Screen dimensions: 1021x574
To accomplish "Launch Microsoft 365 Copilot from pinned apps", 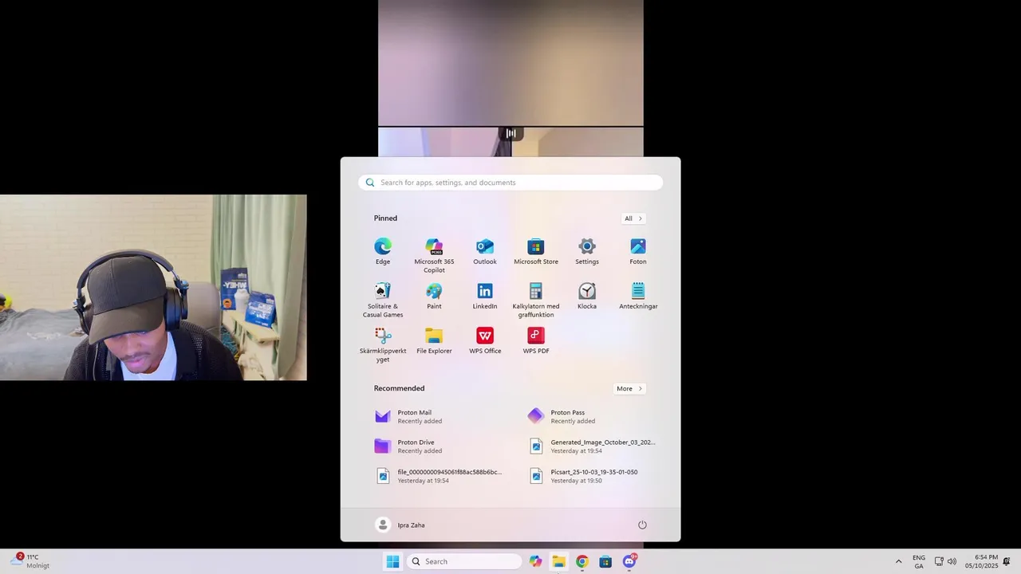I will [434, 255].
